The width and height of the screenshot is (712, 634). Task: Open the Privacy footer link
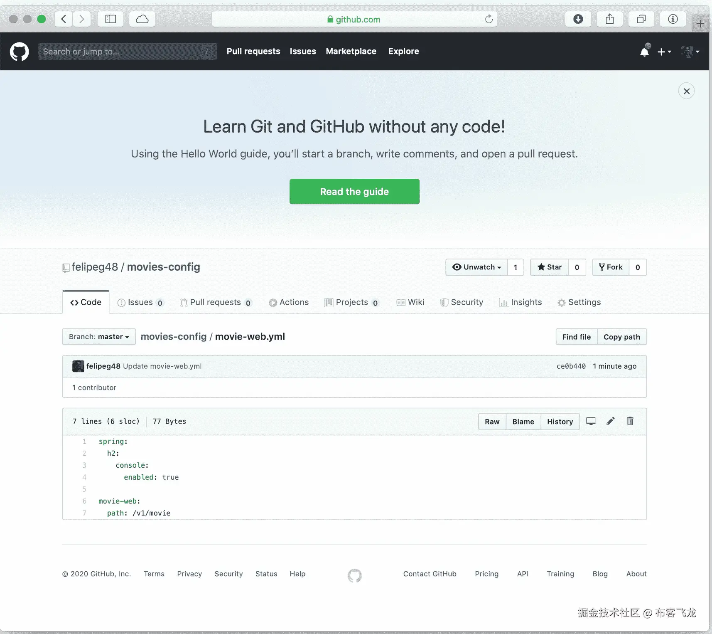189,574
